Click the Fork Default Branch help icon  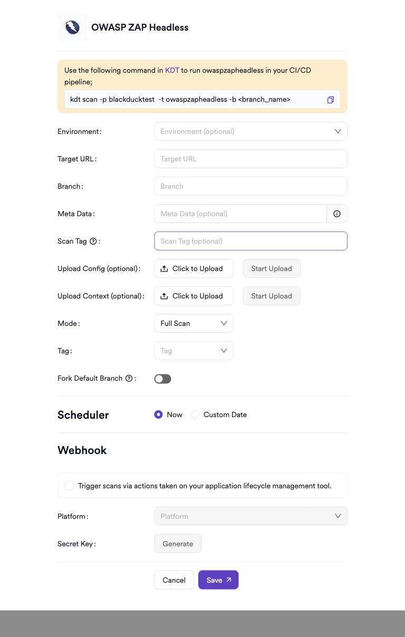tap(129, 379)
